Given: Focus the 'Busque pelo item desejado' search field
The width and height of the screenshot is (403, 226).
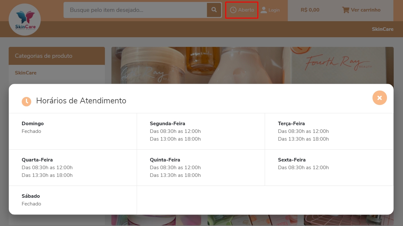Looking at the screenshot, I should point(135,10).
